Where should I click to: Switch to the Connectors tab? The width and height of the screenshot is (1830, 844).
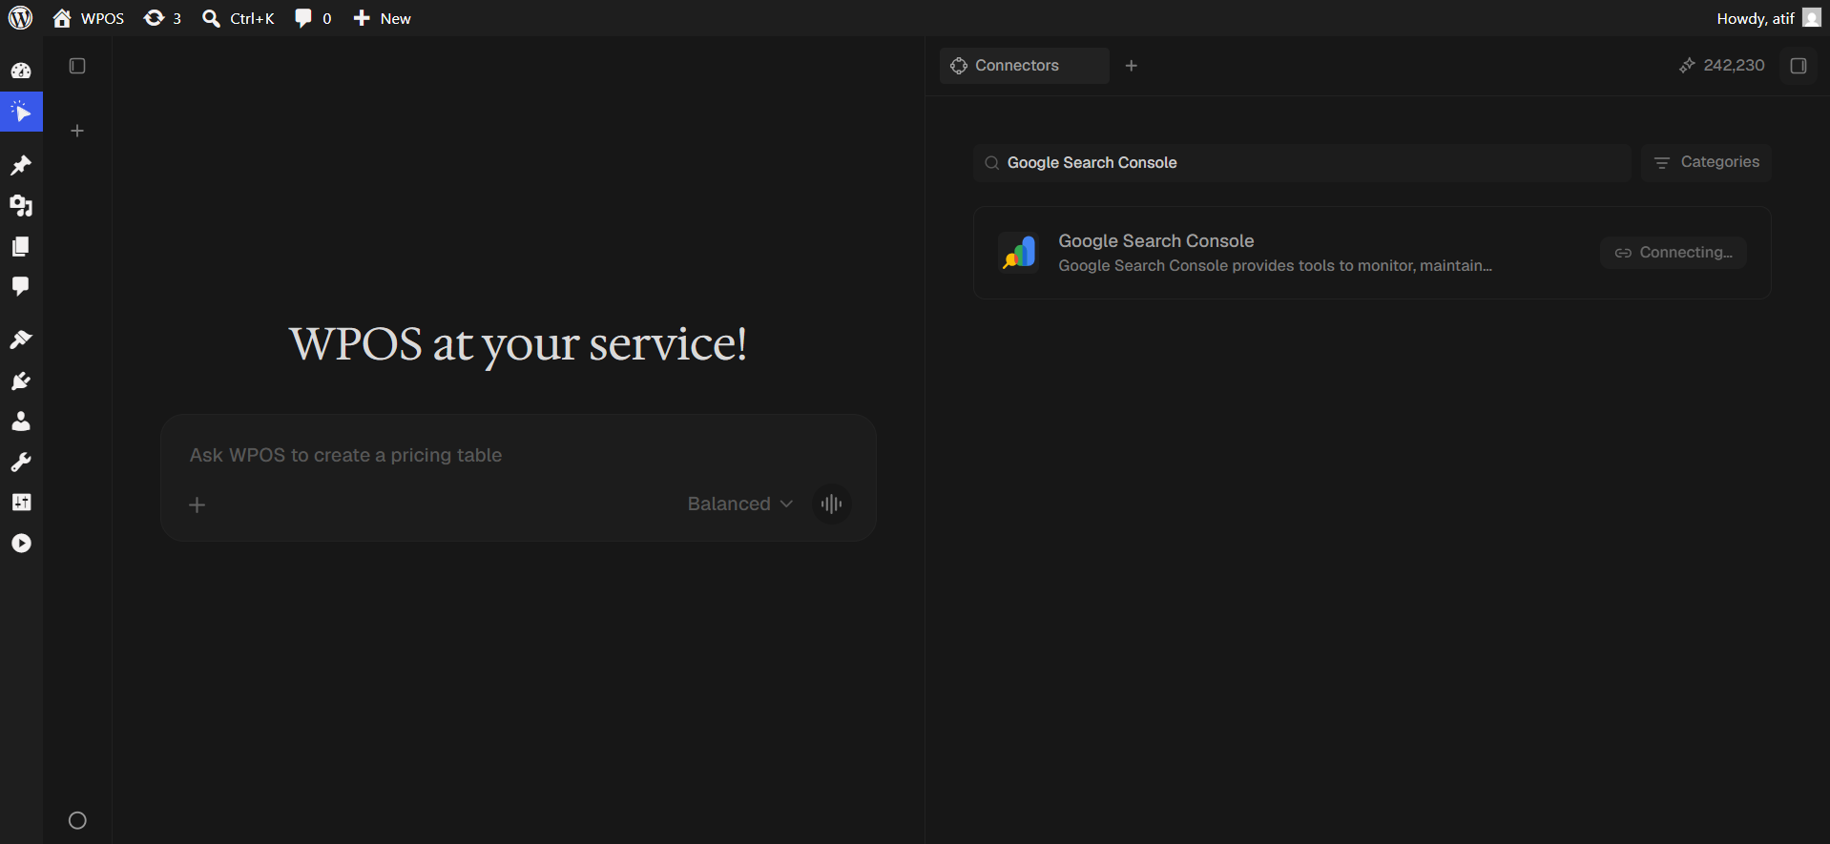click(1024, 66)
